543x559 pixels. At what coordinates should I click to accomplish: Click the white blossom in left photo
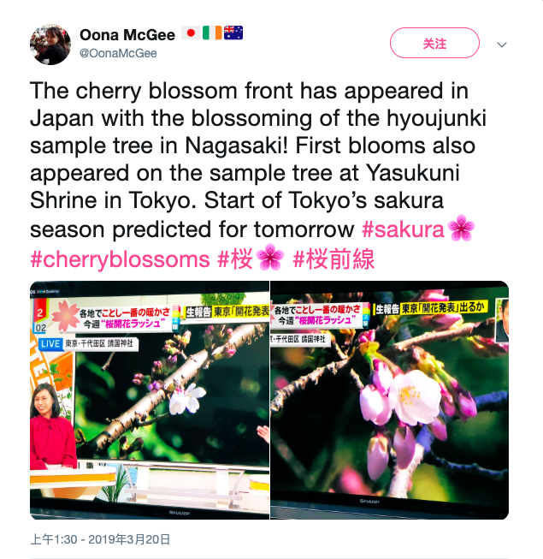pyautogui.click(x=187, y=399)
